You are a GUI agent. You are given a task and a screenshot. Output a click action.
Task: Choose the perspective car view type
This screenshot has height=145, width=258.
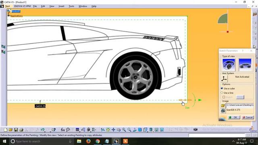(229, 64)
